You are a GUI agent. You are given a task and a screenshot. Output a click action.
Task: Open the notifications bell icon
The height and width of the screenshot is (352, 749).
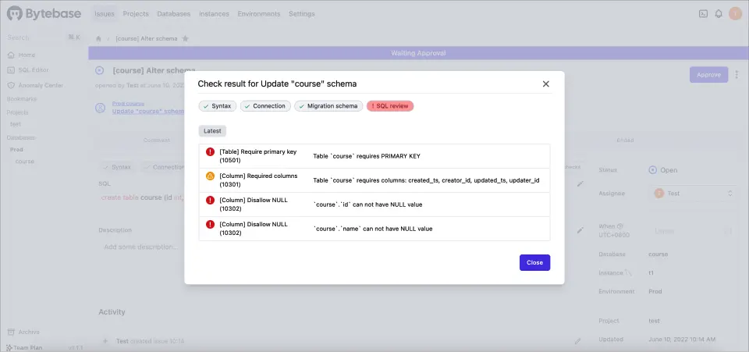(718, 14)
